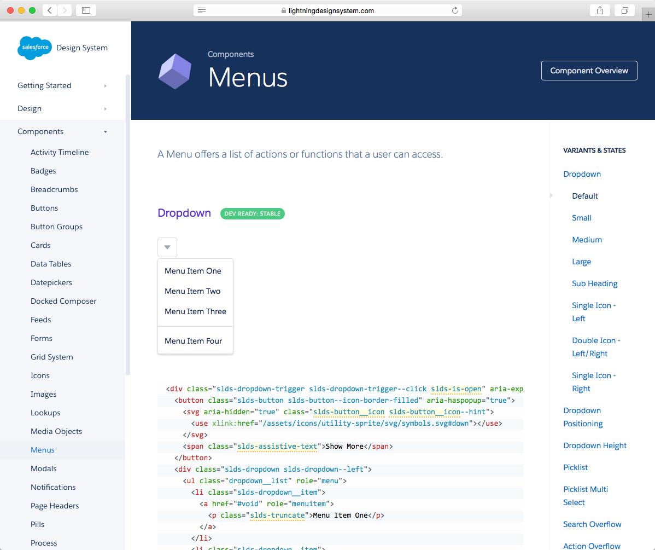Viewport: 655px width, 550px height.
Task: Open the Safari tab overview button
Action: coord(624,10)
